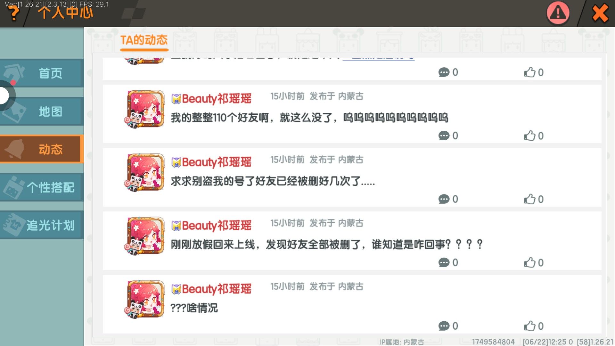Viewport: 615px width, 346px height.
Task: Switch to TA的动态 tab
Action: [x=144, y=40]
